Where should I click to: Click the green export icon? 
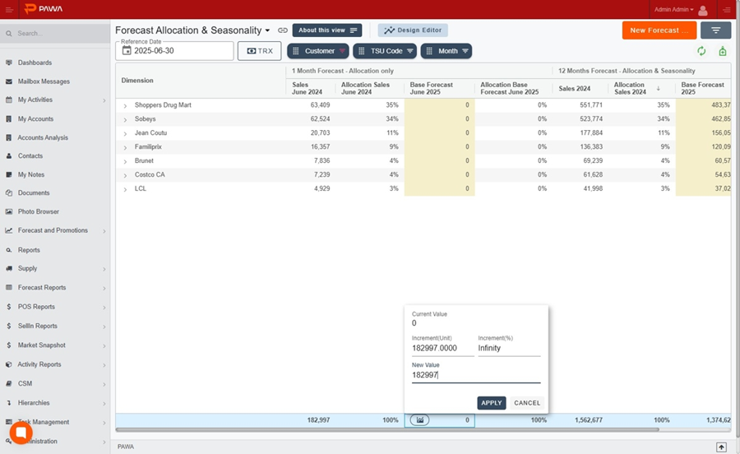pos(723,51)
